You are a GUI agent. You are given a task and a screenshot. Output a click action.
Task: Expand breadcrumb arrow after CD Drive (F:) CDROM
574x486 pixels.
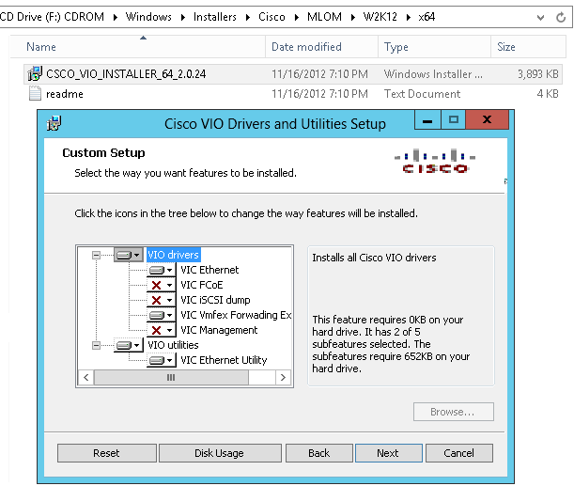tap(115, 17)
